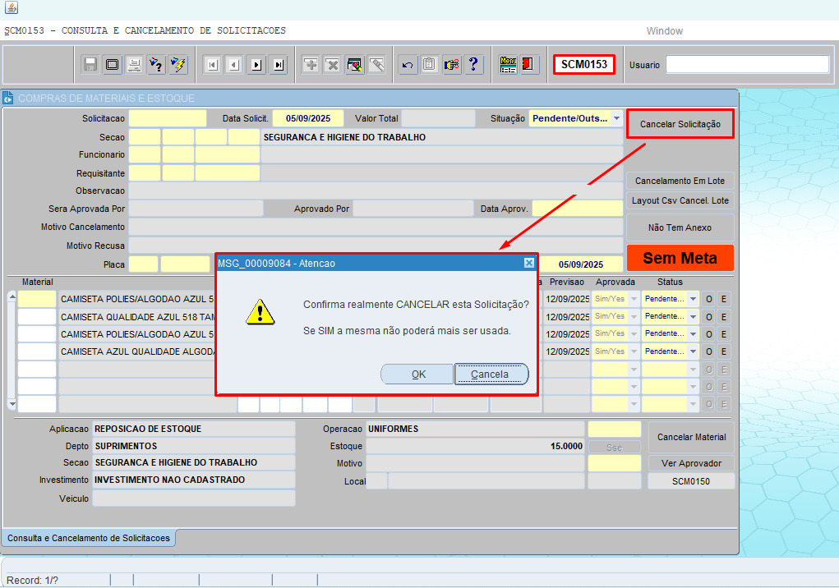This screenshot has height=588, width=839.
Task: Click the undo arrow toolbar icon
Action: point(408,65)
